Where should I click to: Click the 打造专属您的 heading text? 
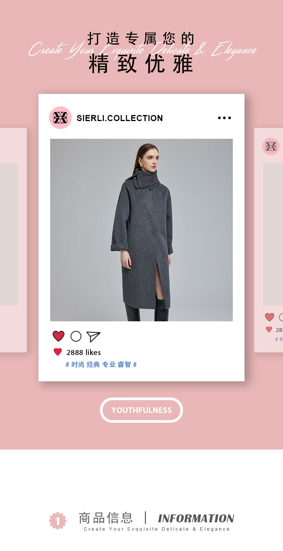141,39
